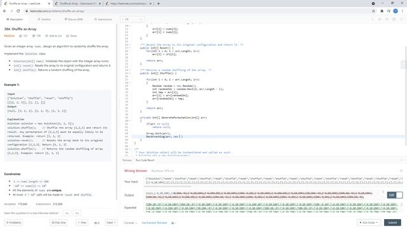Open the editor settings icon
This screenshot has height=228, width=407.
click(x=394, y=20)
